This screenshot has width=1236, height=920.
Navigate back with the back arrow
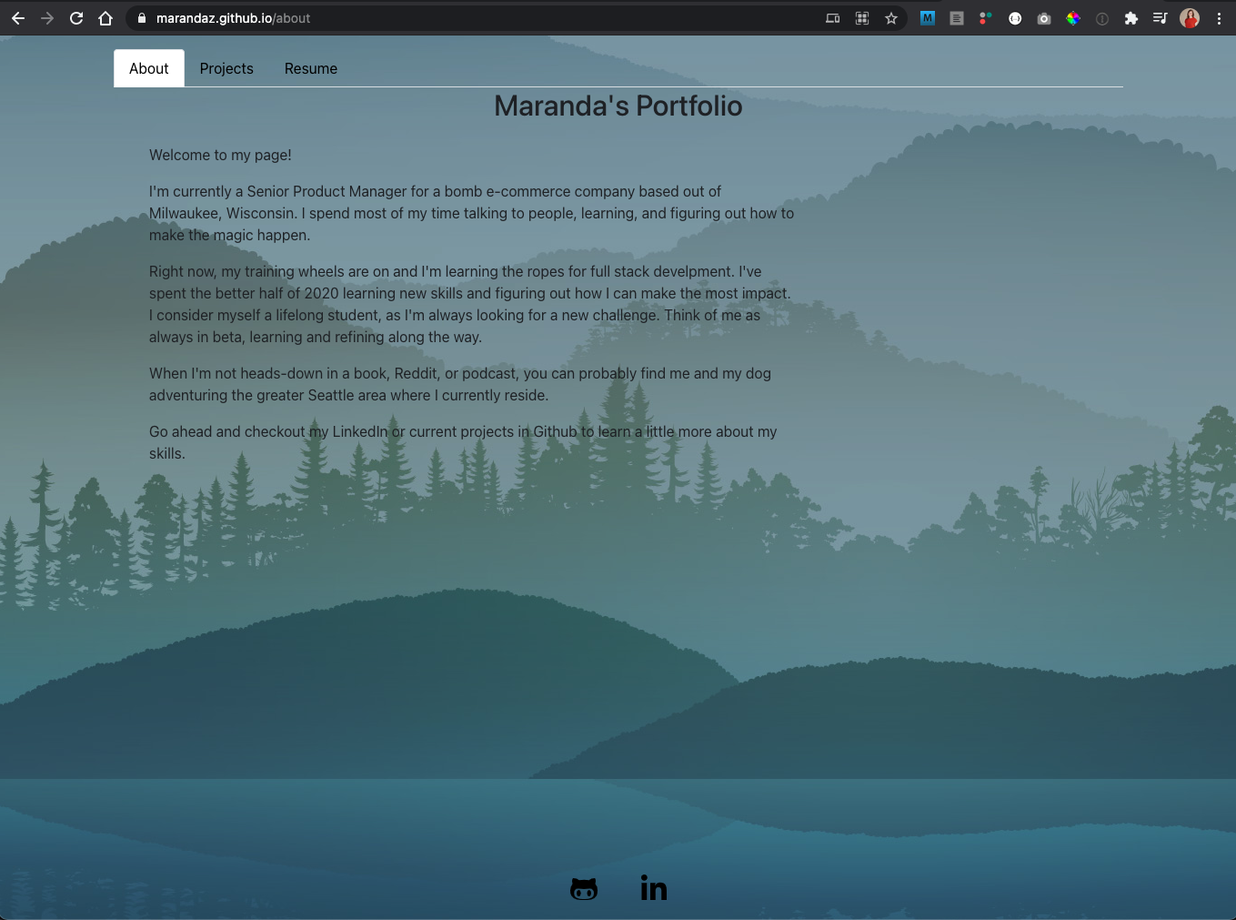click(17, 17)
